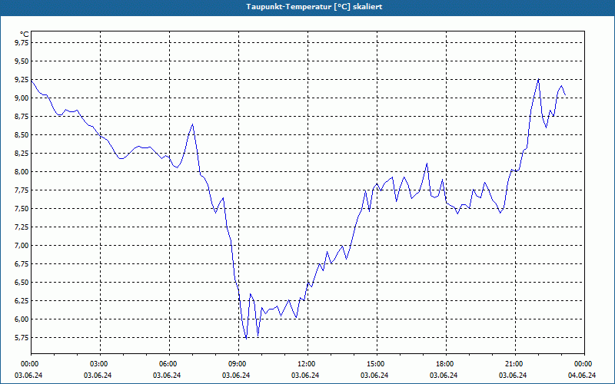Click the 21:00 time label

click(513, 364)
